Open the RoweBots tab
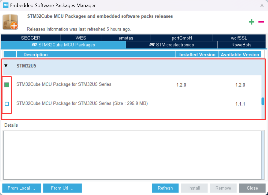 point(242,45)
